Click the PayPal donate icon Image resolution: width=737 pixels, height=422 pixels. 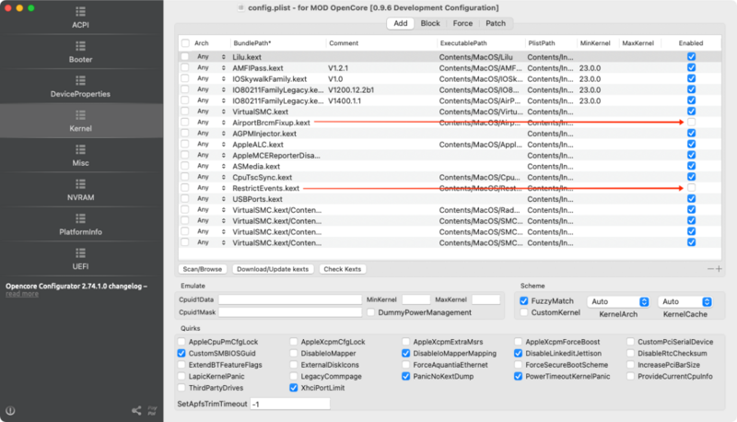[152, 411]
